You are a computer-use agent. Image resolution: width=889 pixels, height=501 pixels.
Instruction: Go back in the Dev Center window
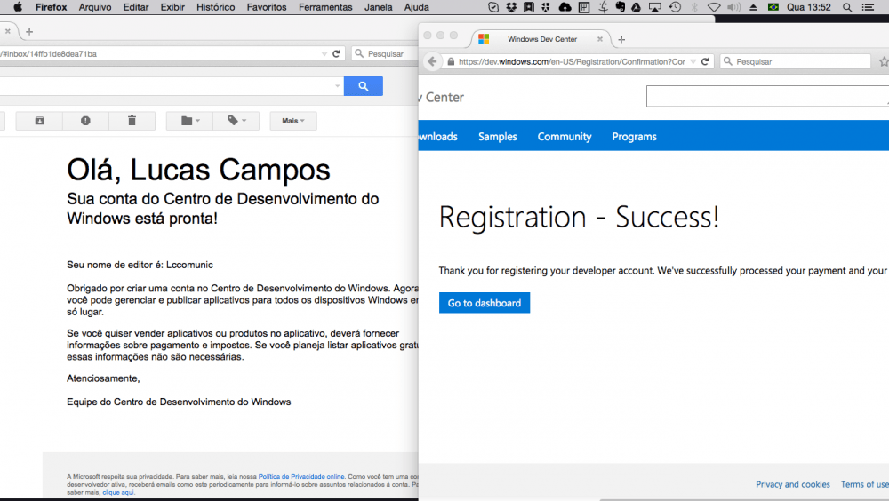coord(432,61)
